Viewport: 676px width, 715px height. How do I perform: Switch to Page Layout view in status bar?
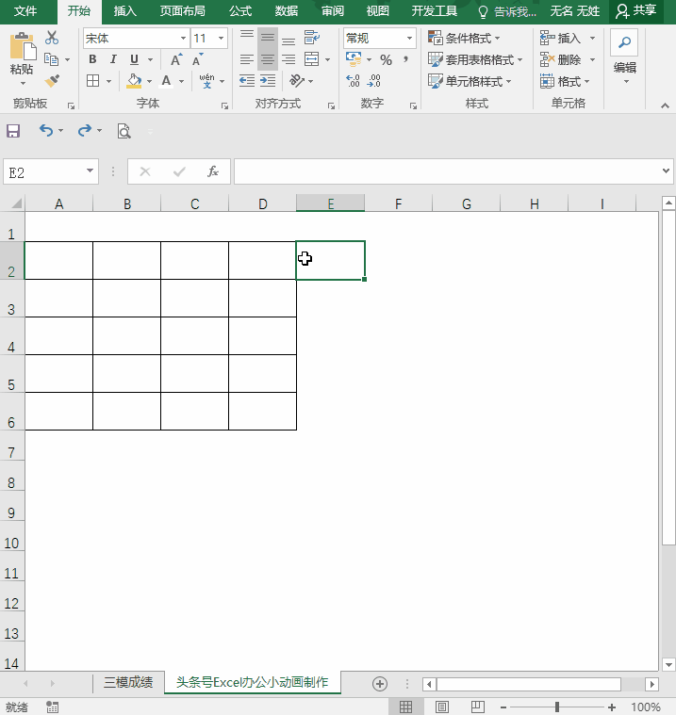pyautogui.click(x=441, y=707)
